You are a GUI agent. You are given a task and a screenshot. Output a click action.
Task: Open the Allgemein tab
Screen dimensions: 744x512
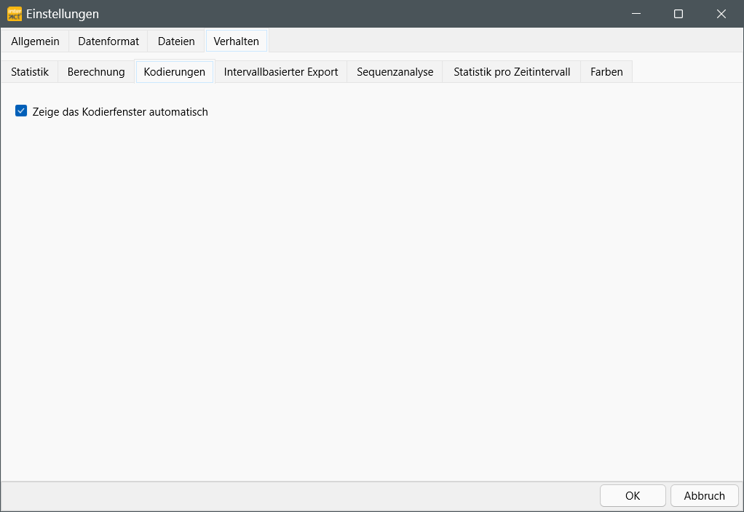point(35,41)
